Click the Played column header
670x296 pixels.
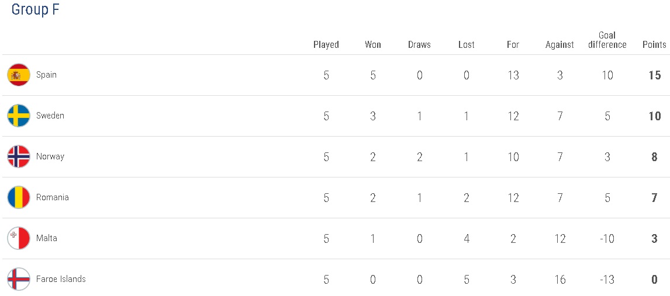click(x=326, y=44)
